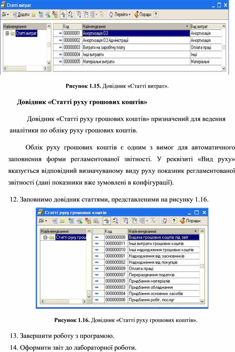Click Найменування sort arrow in Статті руху list

pyautogui.click(x=196, y=231)
